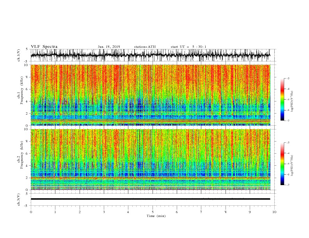This screenshot has width=309, height=238.
Task: Click the "station=ATH" header label
Action: pyautogui.click(x=145, y=47)
